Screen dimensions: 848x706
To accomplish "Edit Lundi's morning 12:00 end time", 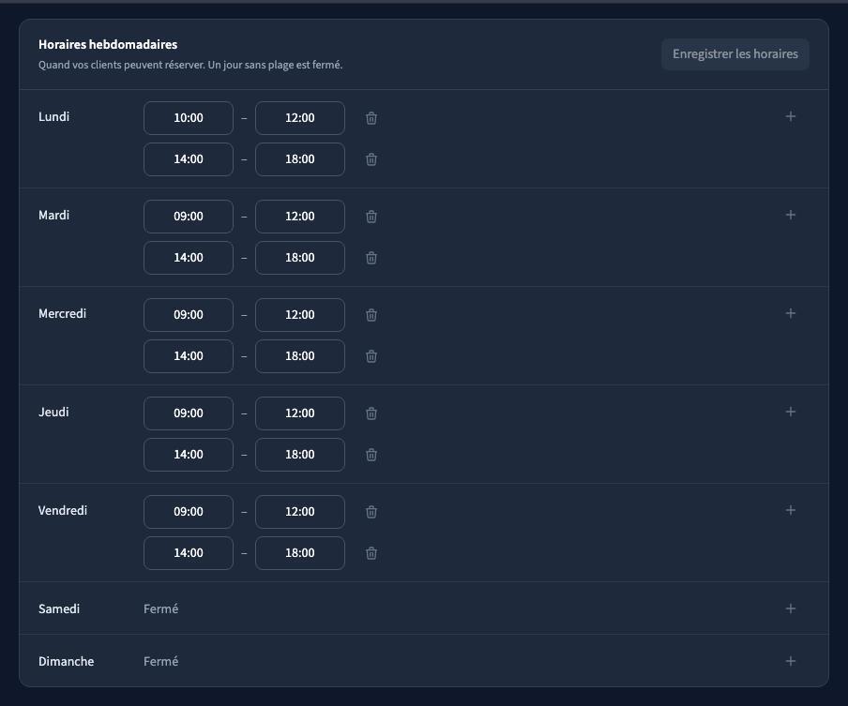I will pos(299,118).
